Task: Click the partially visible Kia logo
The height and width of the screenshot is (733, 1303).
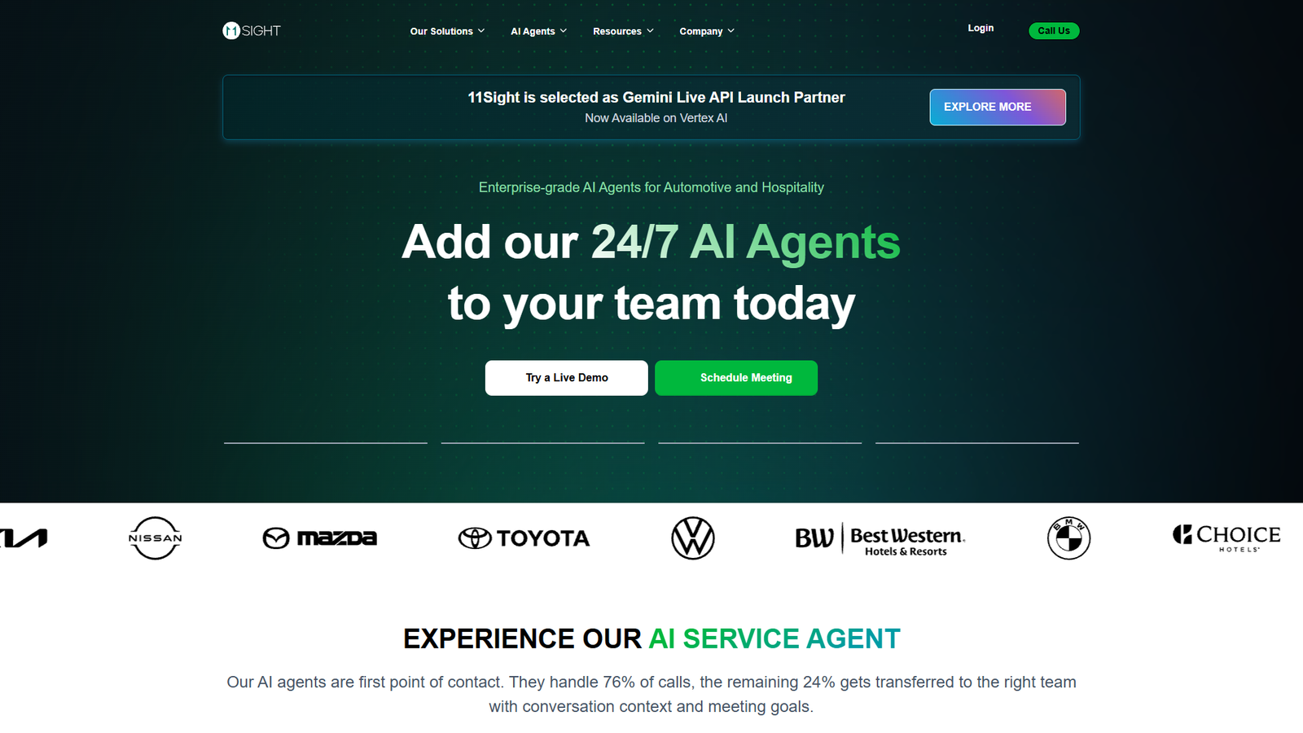Action: (24, 538)
